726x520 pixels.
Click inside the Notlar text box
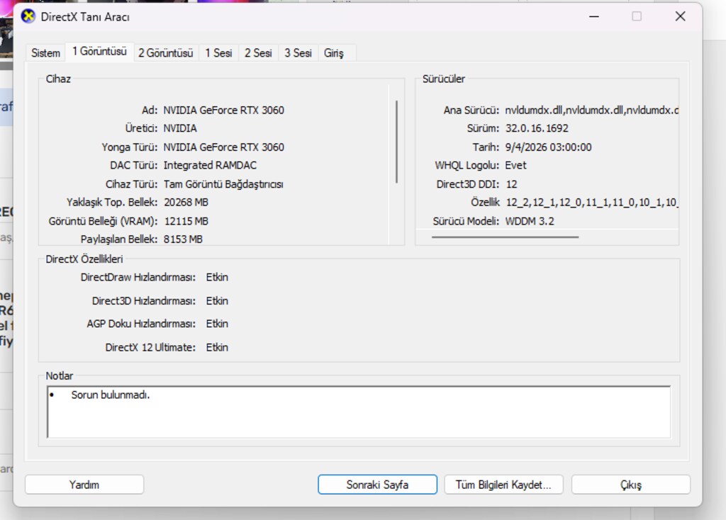[358, 412]
